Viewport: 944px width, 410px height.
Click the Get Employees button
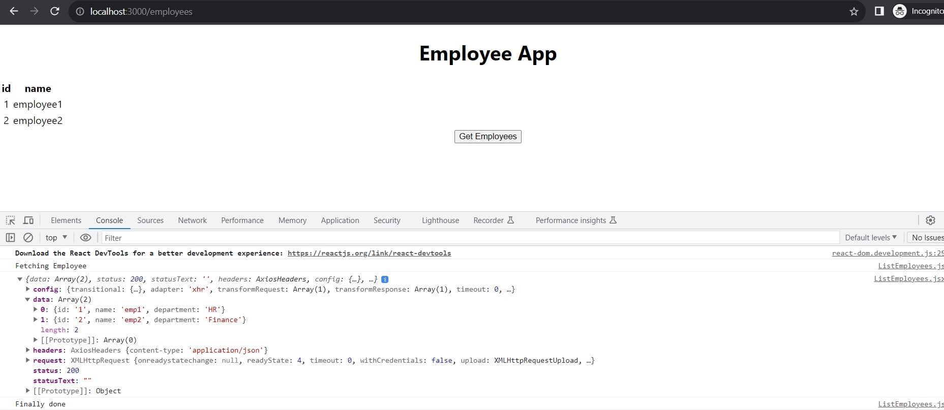click(x=488, y=137)
